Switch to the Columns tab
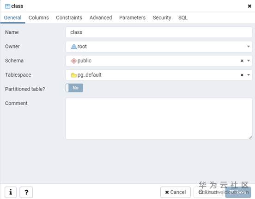Image resolution: width=255 pixels, height=199 pixels. [x=39, y=18]
